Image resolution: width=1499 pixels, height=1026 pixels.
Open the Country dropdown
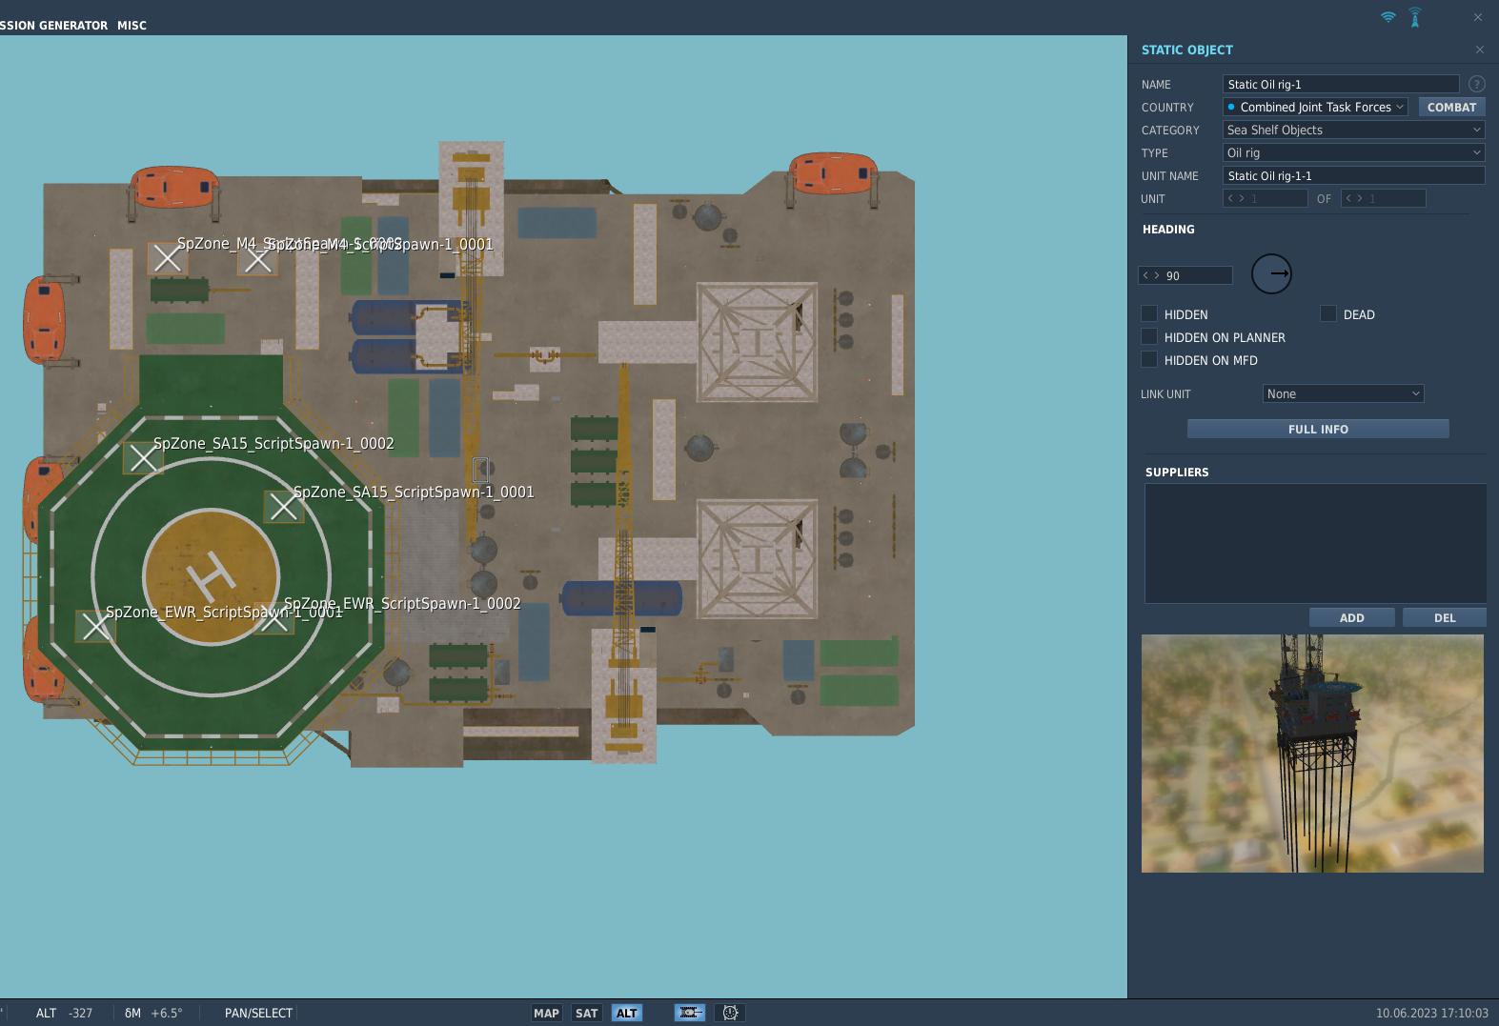click(x=1315, y=108)
